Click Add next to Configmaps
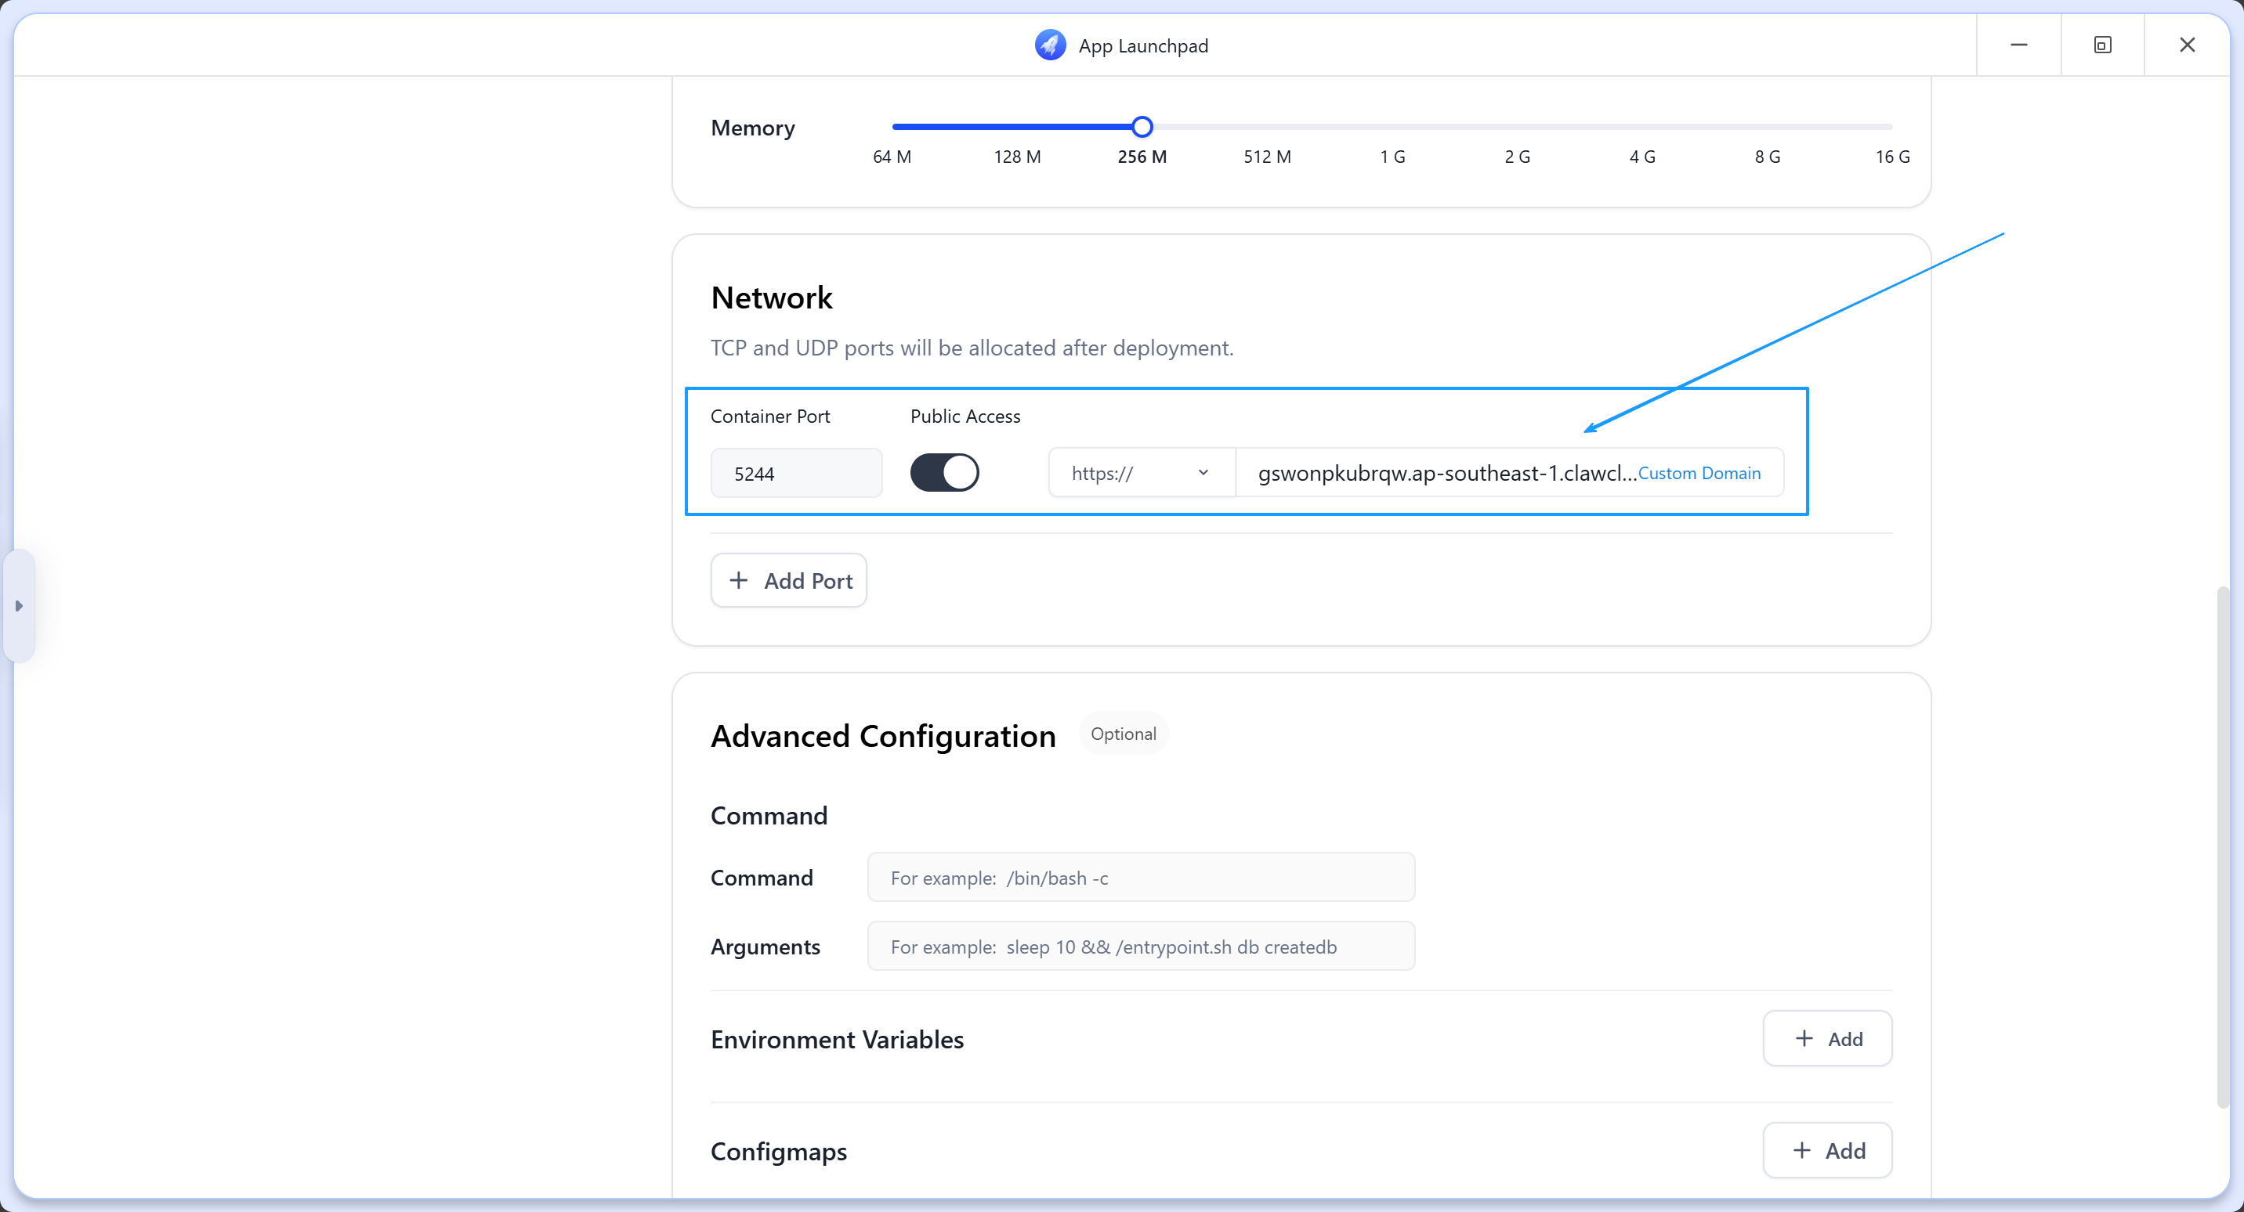 1826,1150
